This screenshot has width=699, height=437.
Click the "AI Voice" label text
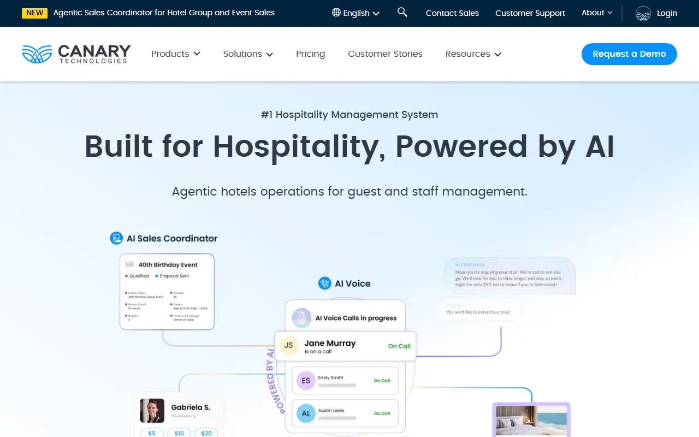(353, 284)
